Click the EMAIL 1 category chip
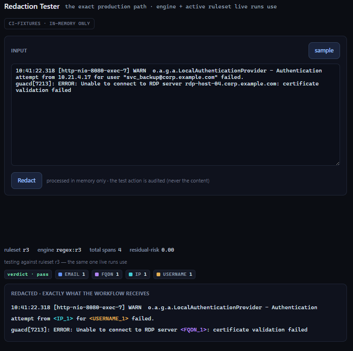The image size is (353, 351). click(x=72, y=274)
